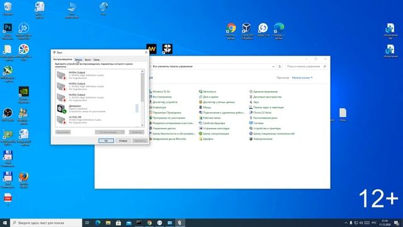Screen dimensions: 403x227
Task: Open Диспетчер устройств in Control Panel
Action: (x=165, y=102)
